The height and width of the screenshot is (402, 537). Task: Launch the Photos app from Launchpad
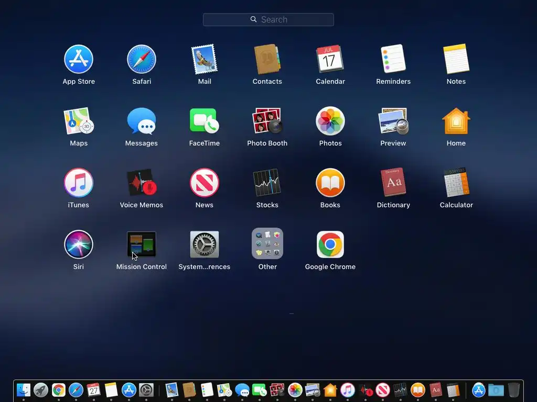[x=330, y=121]
